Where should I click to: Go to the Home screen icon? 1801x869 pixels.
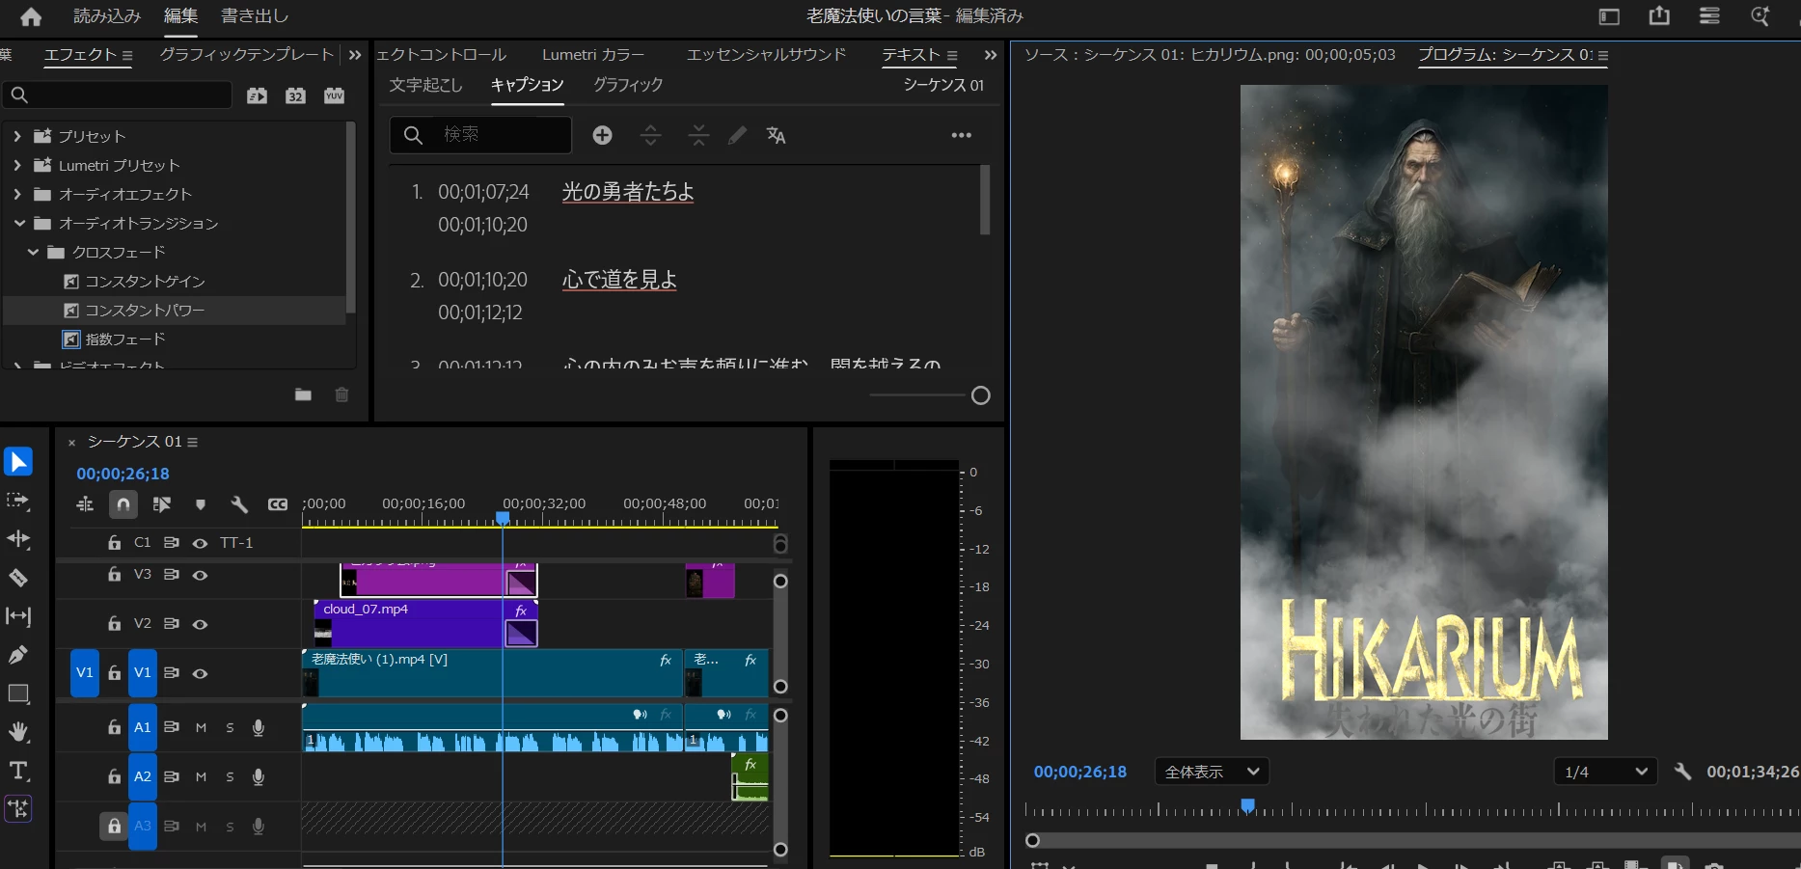[x=31, y=16]
